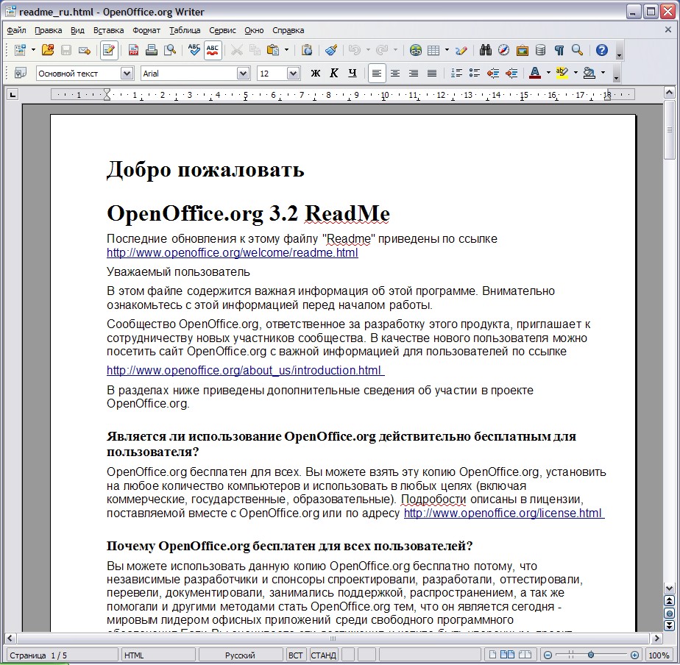
Task: Open Hyperlink dialog icon
Action: [416, 50]
